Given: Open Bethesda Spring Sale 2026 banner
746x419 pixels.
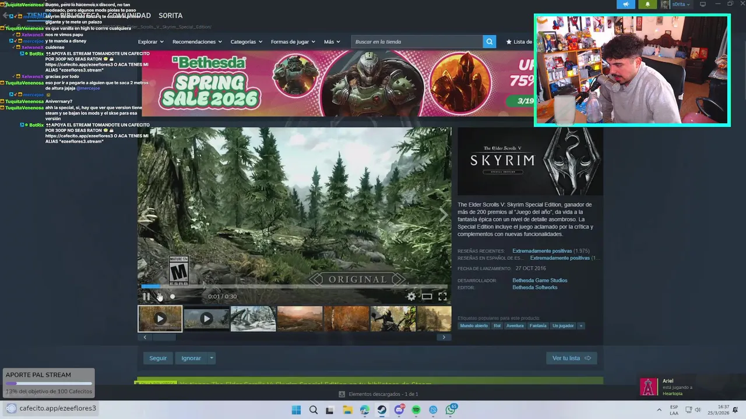Looking at the screenshot, I should [337, 84].
